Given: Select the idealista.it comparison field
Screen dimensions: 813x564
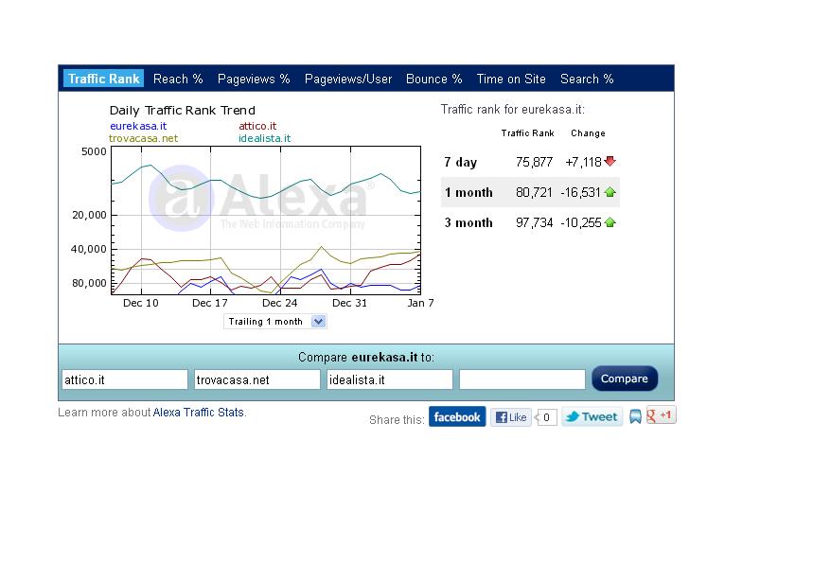Looking at the screenshot, I should click(390, 379).
